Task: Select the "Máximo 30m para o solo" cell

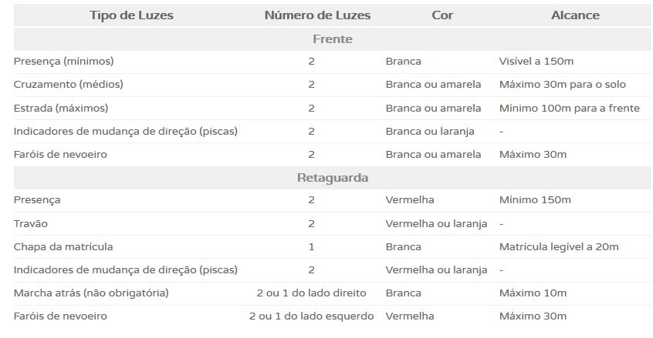Action: pos(563,85)
